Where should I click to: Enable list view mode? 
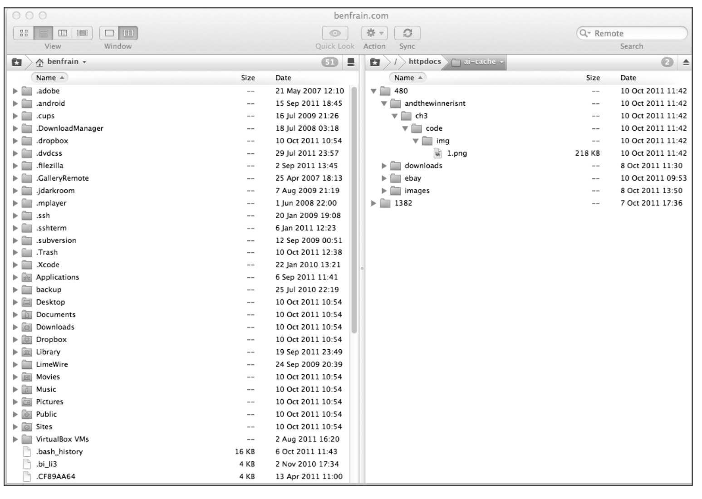pyautogui.click(x=44, y=33)
